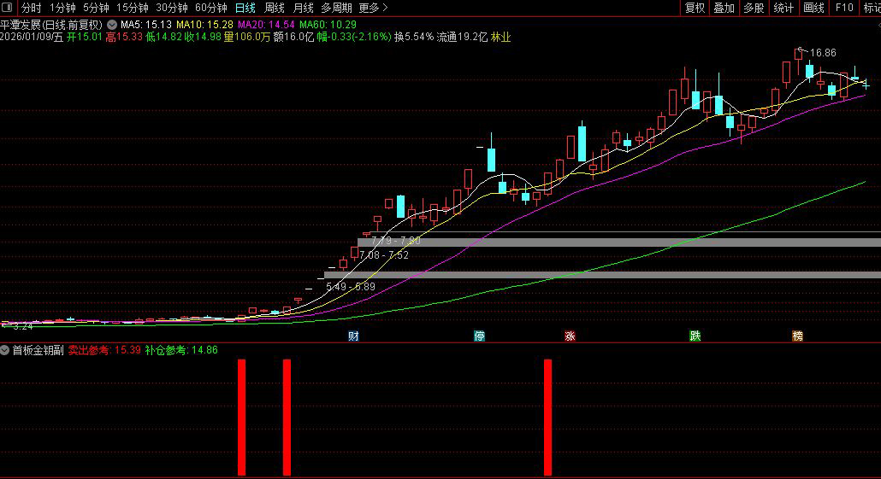Viewport: 881px width, 479px height.
Task: Click the 低14.82 low price
Action: click(x=163, y=37)
